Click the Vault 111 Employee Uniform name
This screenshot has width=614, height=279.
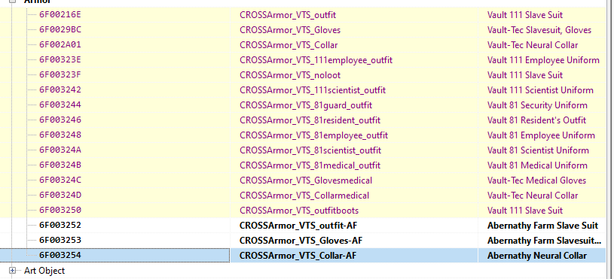click(543, 60)
